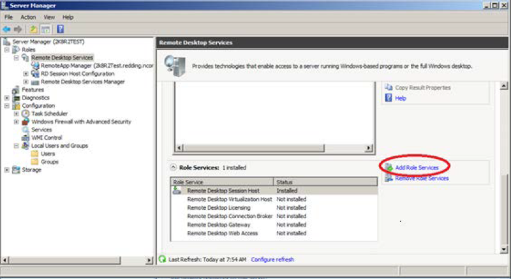511x280 pixels.
Task: Click the Task Scheduler clock icon
Action: pyautogui.click(x=26, y=114)
